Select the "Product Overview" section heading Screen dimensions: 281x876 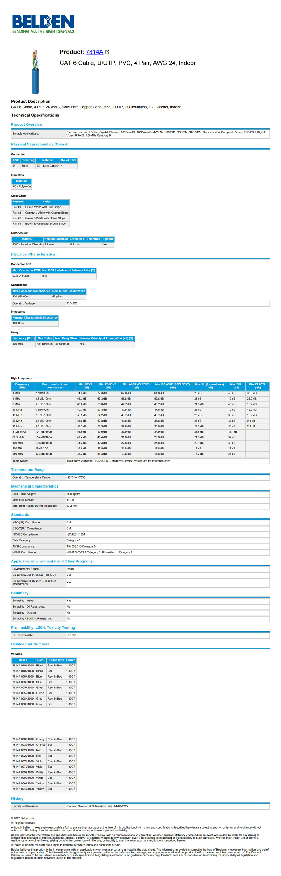click(x=27, y=124)
